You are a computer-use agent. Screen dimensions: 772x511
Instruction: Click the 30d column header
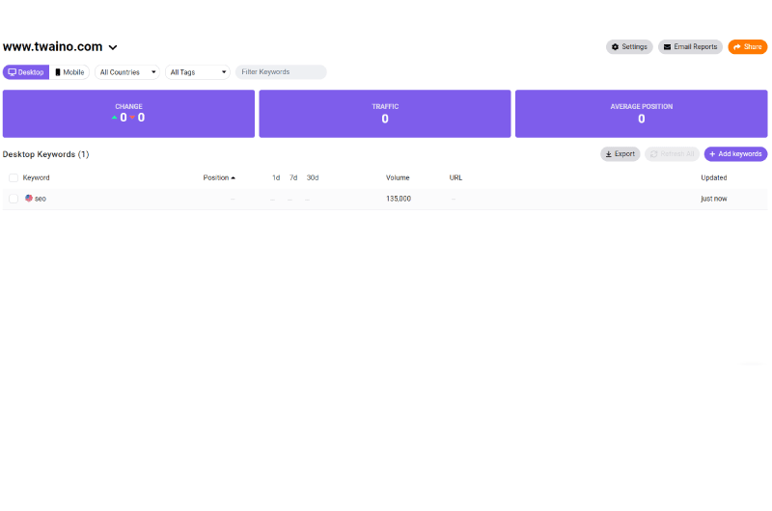pos(313,177)
